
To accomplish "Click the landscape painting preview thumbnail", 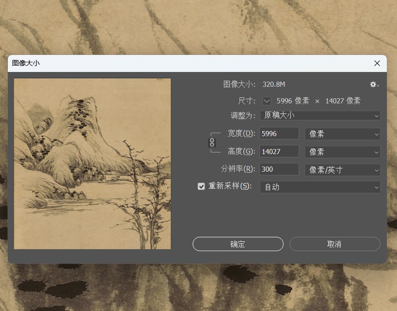I will [92, 164].
